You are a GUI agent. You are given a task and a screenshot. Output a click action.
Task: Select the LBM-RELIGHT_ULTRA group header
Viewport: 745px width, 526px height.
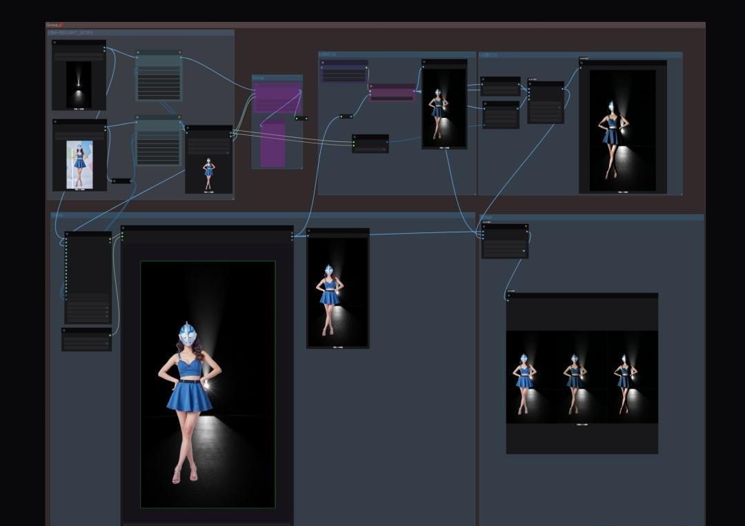[140, 33]
